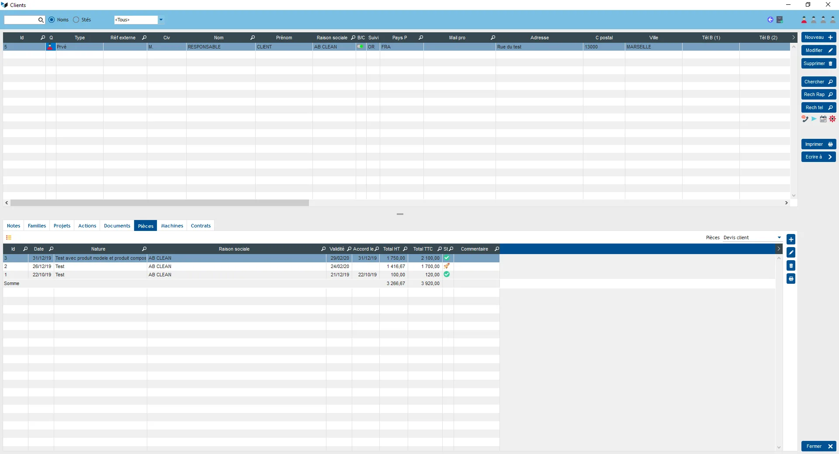Delete the selected pièce with the trash icon
This screenshot has width=839, height=454.
coord(791,265)
